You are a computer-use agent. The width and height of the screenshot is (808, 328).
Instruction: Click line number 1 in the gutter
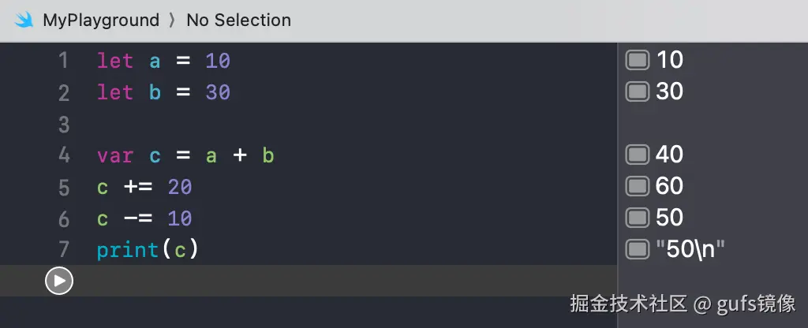pos(63,61)
